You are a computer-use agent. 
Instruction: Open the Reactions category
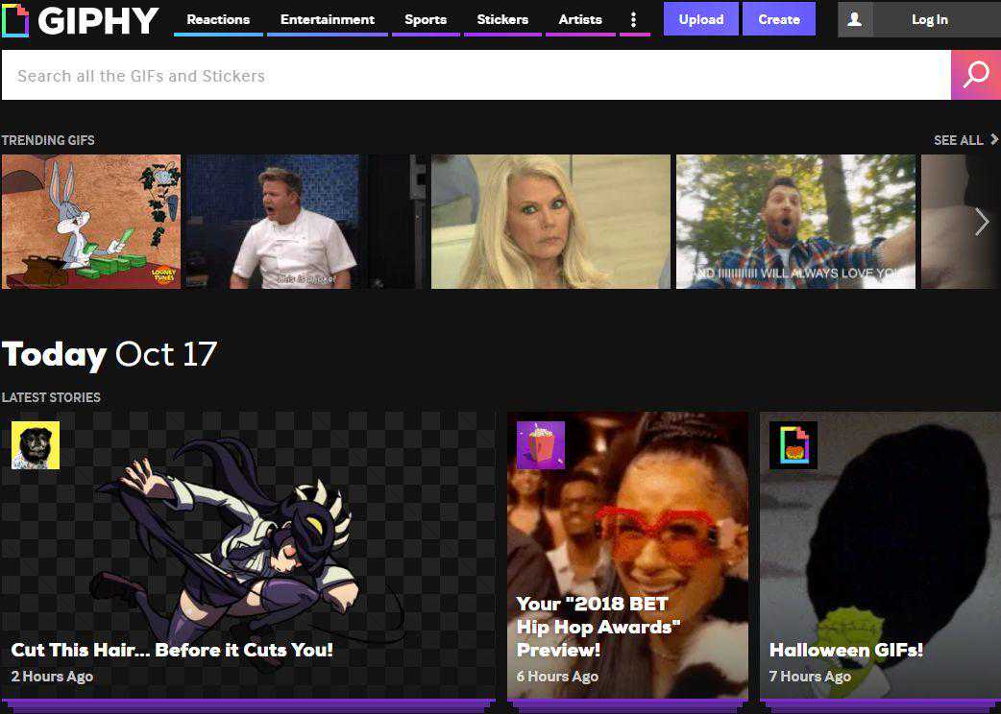click(218, 19)
